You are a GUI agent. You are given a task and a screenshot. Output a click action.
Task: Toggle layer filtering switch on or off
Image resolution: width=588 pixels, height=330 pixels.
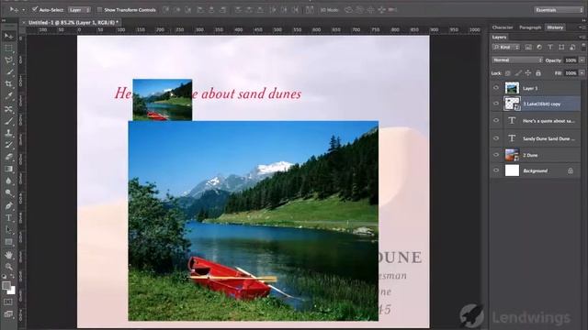click(x=583, y=47)
